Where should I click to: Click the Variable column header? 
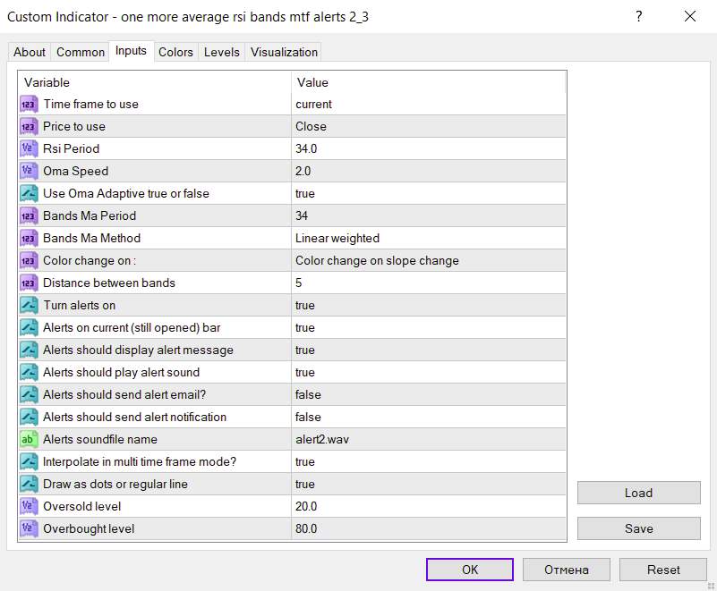pyautogui.click(x=154, y=82)
